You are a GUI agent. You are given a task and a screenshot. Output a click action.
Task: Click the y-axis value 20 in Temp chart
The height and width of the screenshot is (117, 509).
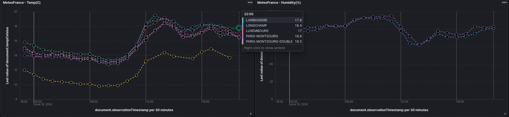16,12
